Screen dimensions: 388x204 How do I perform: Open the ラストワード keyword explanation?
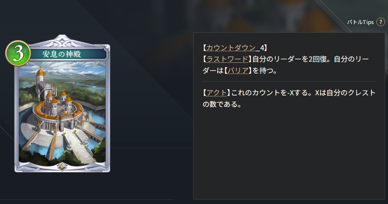click(227, 59)
